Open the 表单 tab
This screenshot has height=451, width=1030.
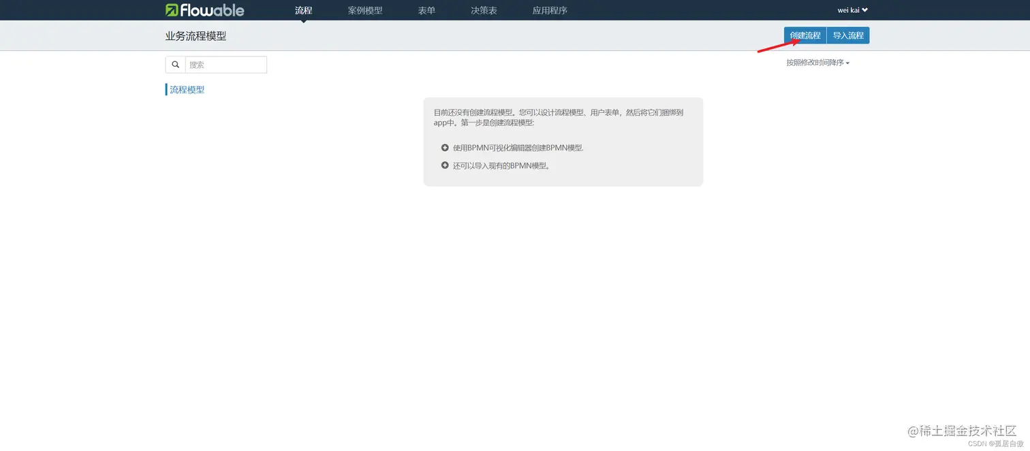point(426,10)
